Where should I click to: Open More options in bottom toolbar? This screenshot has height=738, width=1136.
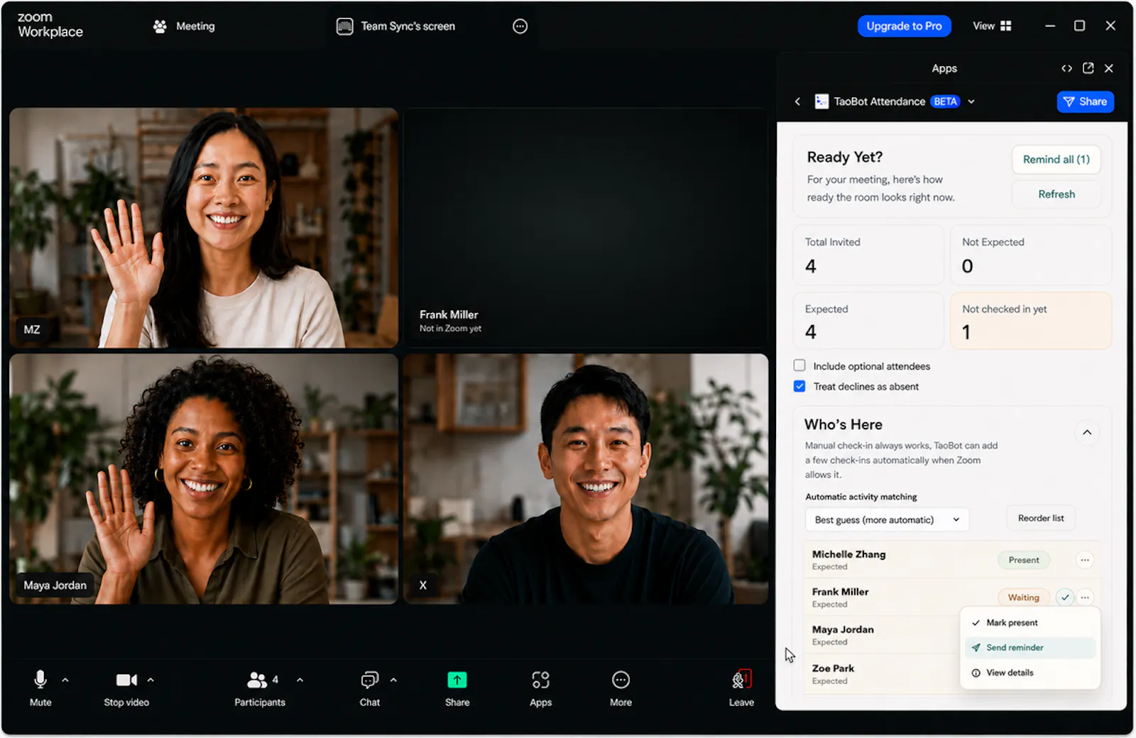[x=621, y=688]
